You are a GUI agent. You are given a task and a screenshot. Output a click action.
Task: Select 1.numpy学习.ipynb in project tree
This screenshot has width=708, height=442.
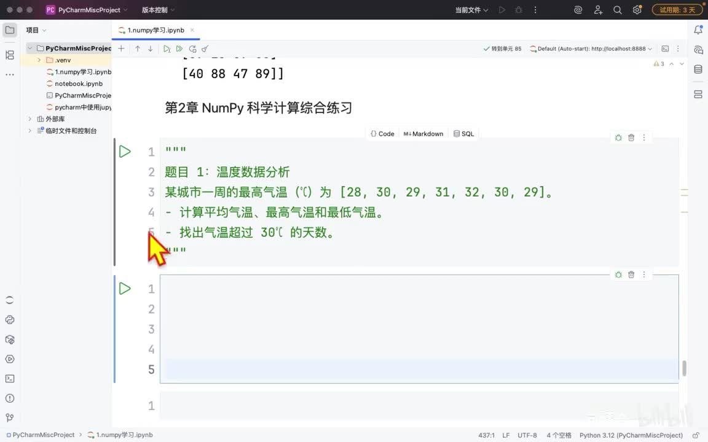(79, 72)
